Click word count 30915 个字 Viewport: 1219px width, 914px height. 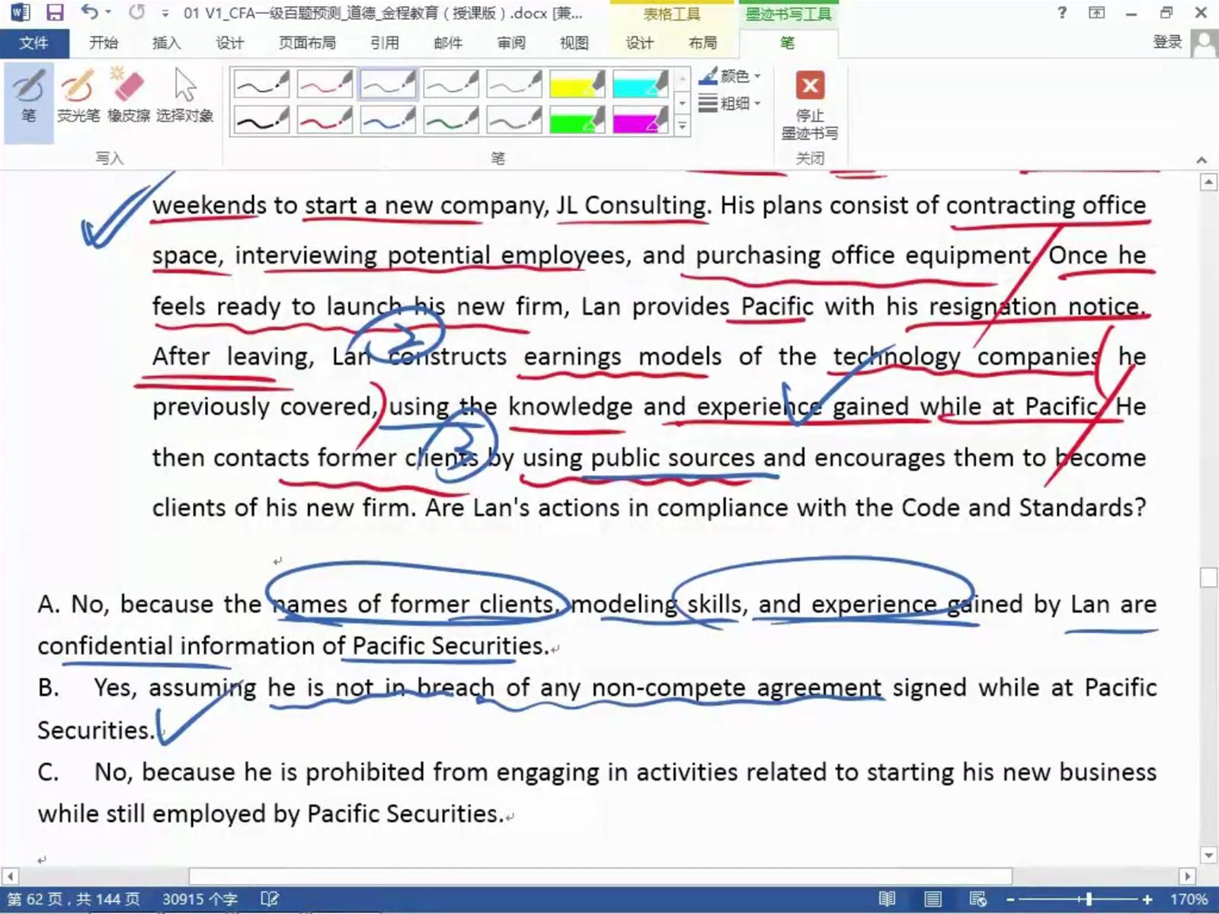[200, 900]
